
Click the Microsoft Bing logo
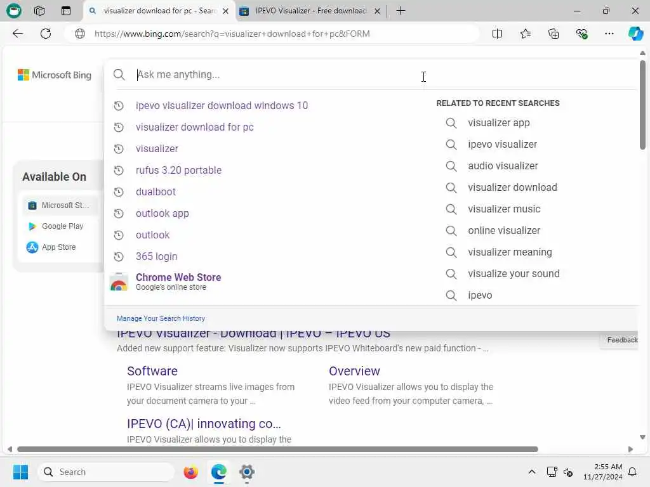click(55, 75)
